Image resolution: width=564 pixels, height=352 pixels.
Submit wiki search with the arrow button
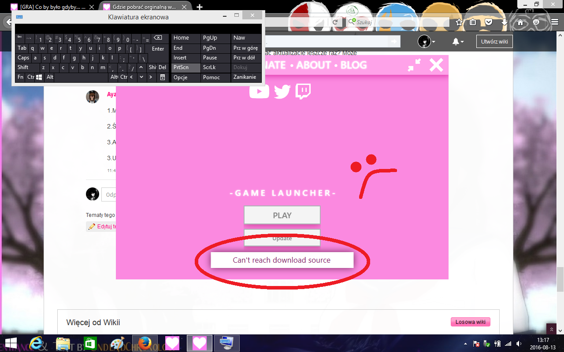393,42
